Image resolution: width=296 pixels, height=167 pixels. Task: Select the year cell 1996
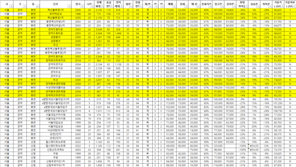coord(78,14)
